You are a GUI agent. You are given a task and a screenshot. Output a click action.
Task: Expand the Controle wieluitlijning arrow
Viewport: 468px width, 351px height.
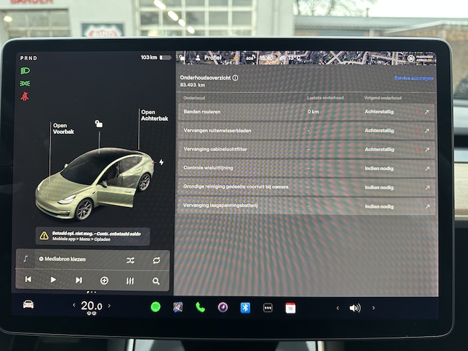pyautogui.click(x=427, y=168)
